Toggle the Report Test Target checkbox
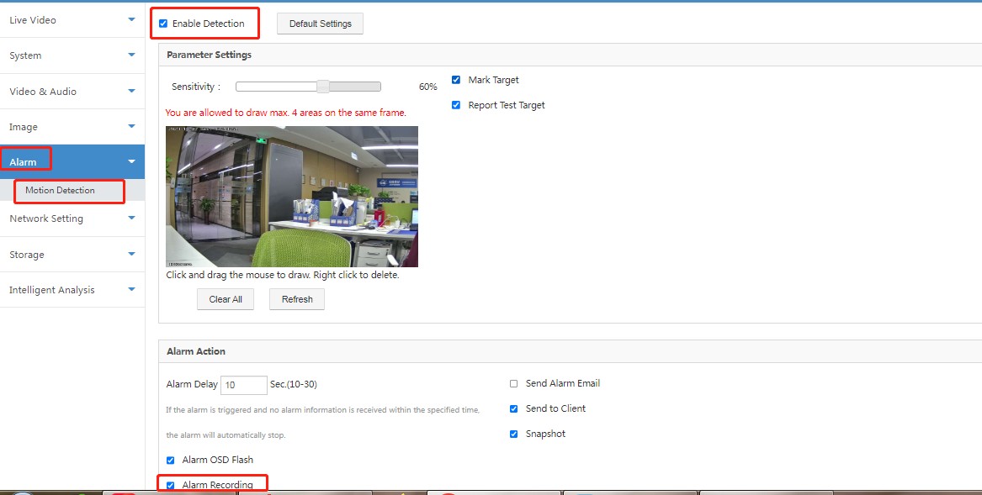Viewport: 982px width, 495px height. [456, 106]
